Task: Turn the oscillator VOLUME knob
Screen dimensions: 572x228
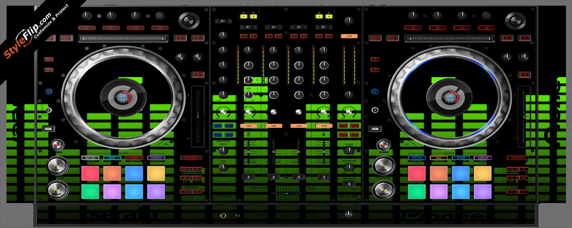Action: pos(349,150)
